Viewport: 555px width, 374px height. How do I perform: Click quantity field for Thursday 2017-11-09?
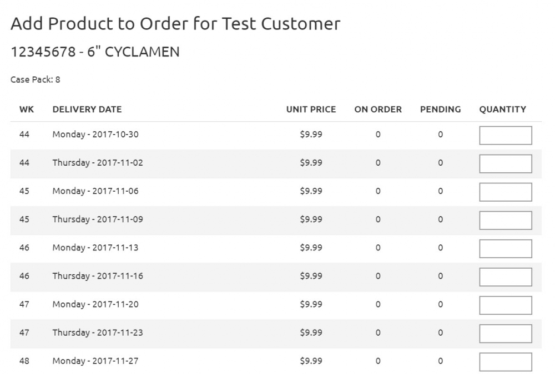[x=506, y=220]
